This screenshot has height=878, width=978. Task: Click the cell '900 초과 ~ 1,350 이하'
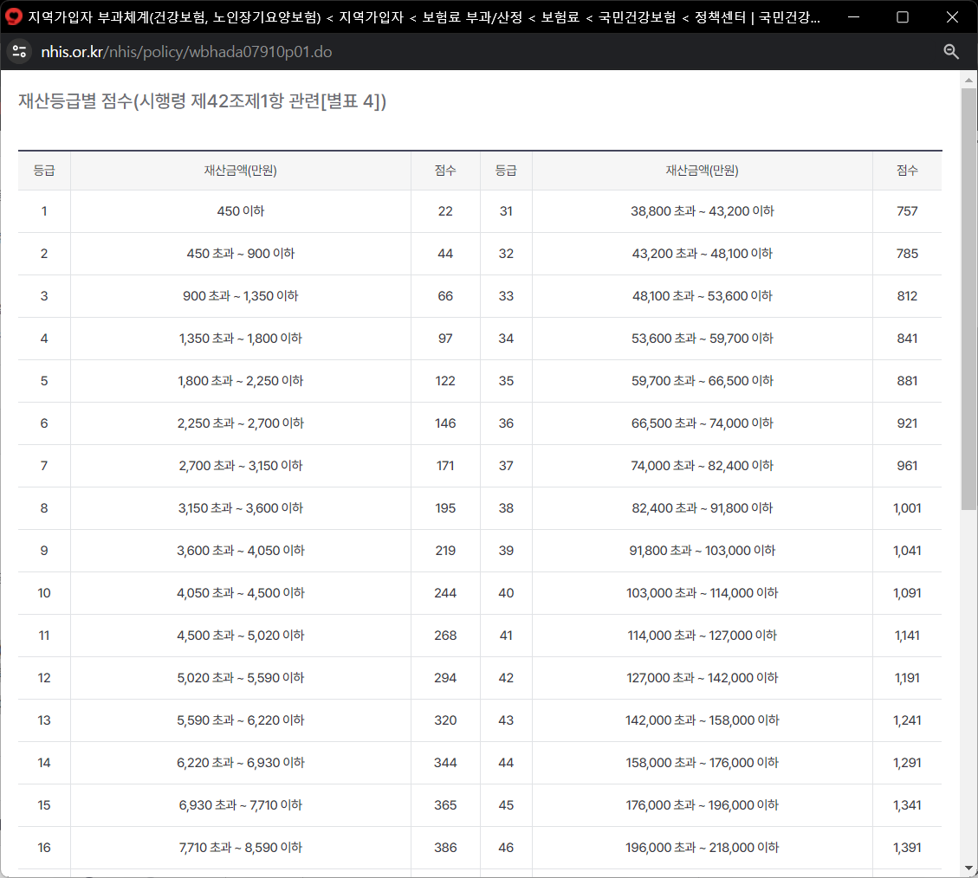tap(241, 296)
